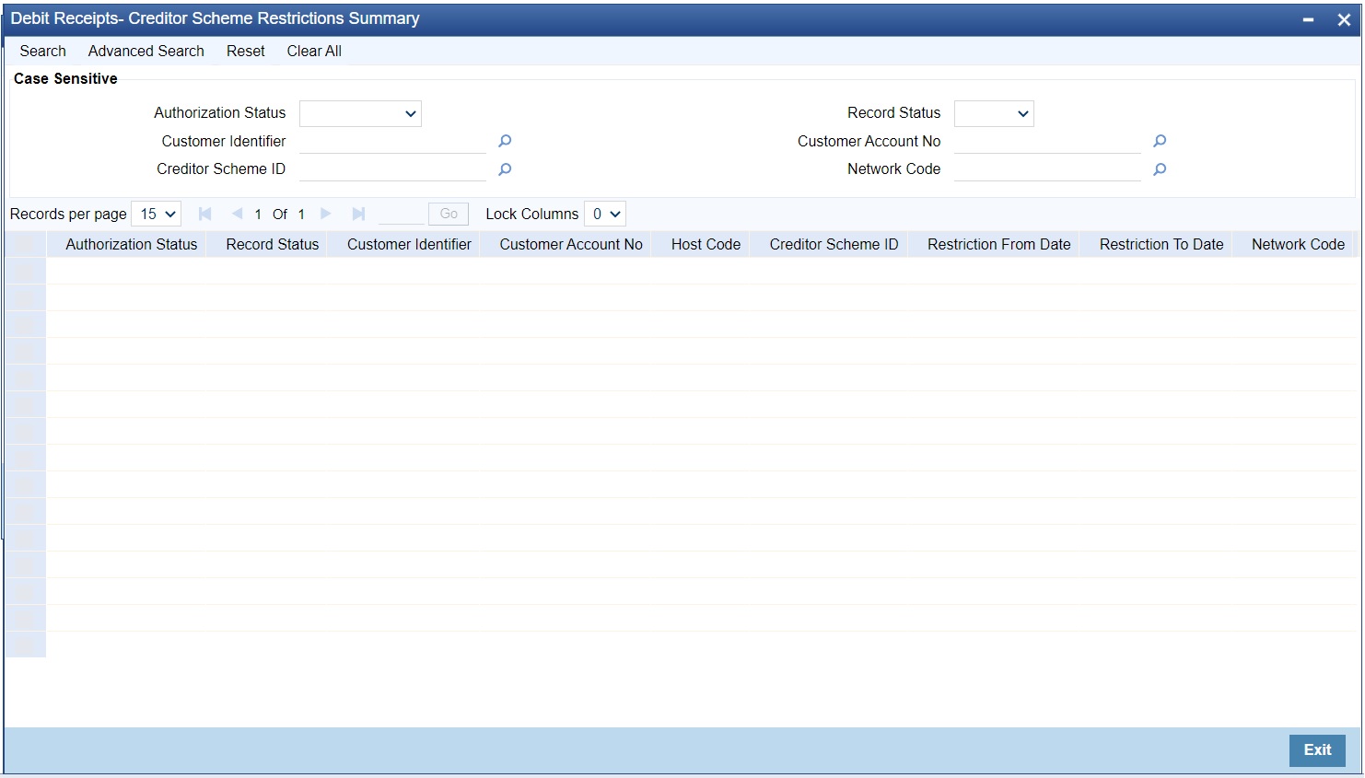
Task: Click Host Code column header
Action: 706,244
